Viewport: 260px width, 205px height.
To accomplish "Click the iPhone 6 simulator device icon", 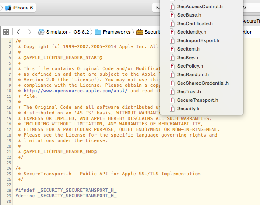I will click(x=8, y=8).
